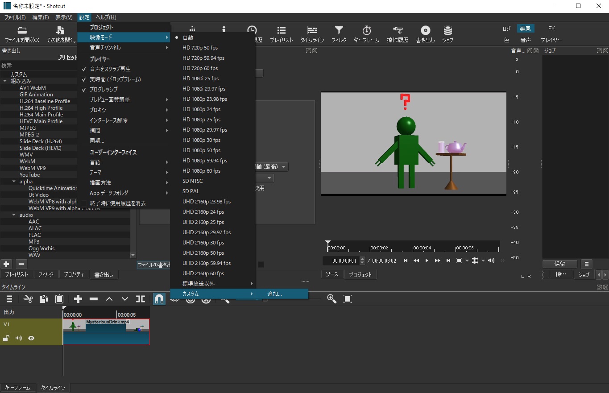Switch to the プロジェクト player tab

[360, 275]
